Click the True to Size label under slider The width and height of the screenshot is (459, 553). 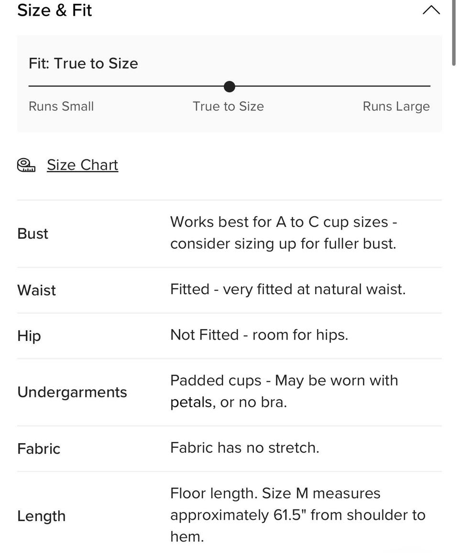(228, 106)
